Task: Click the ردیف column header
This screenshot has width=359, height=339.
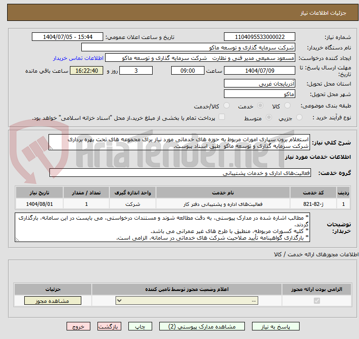Action: 343,193
